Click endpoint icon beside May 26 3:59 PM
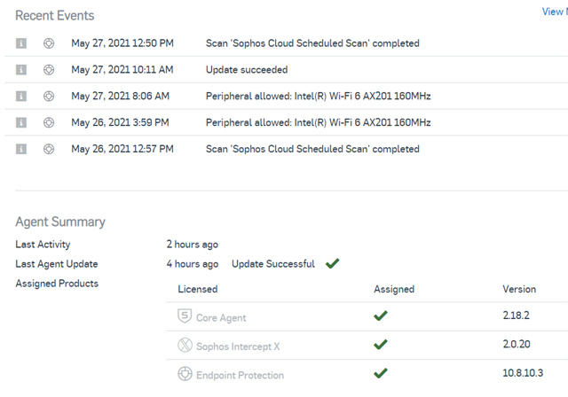This screenshot has height=397, width=568. coord(49,122)
